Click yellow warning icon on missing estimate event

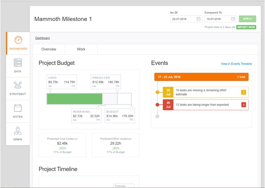[x=244, y=92]
